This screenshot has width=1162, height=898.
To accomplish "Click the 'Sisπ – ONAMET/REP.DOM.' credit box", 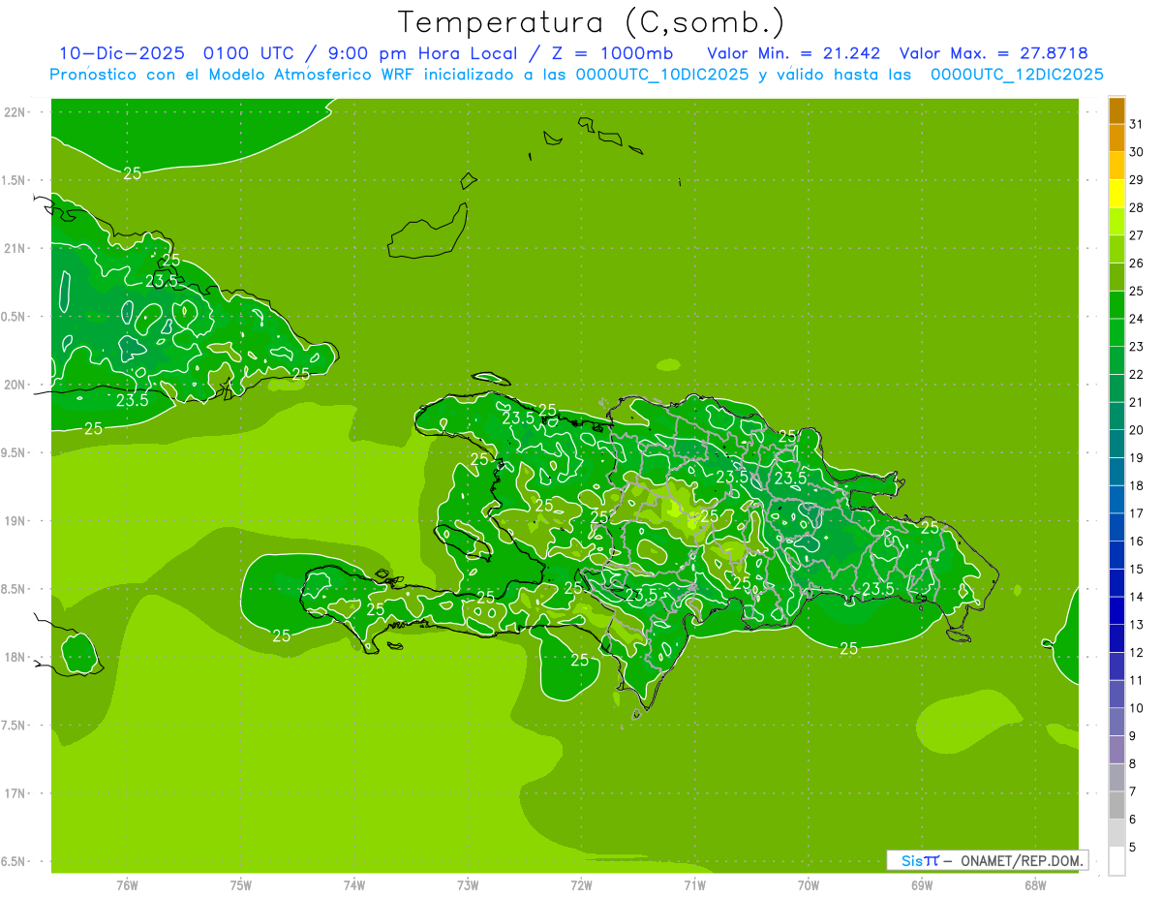I will click(988, 860).
